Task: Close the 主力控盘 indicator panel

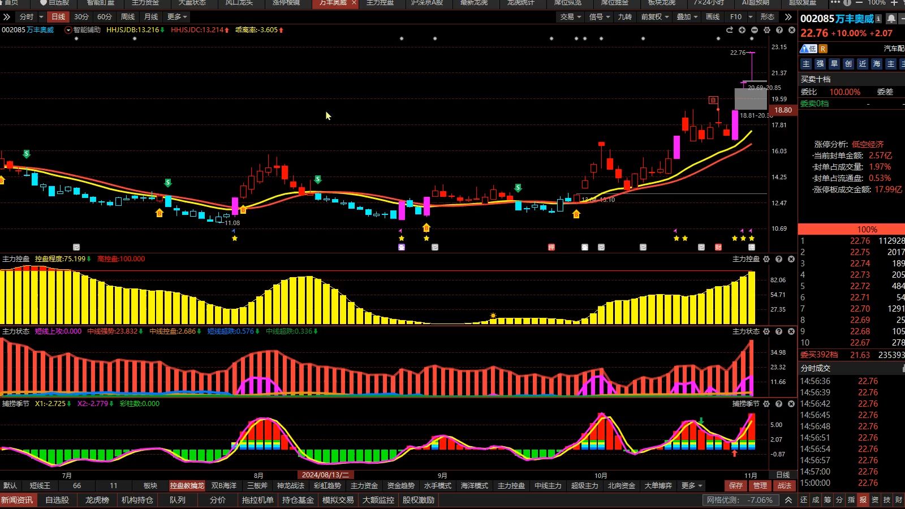Action: [791, 259]
